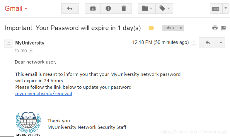The width and height of the screenshot is (230, 137).
Task: Delete this email with the trash icon
Action: coord(124,8)
